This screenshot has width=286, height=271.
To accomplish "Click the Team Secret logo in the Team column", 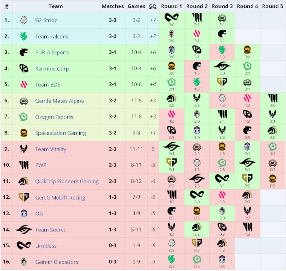I will 24,230.
